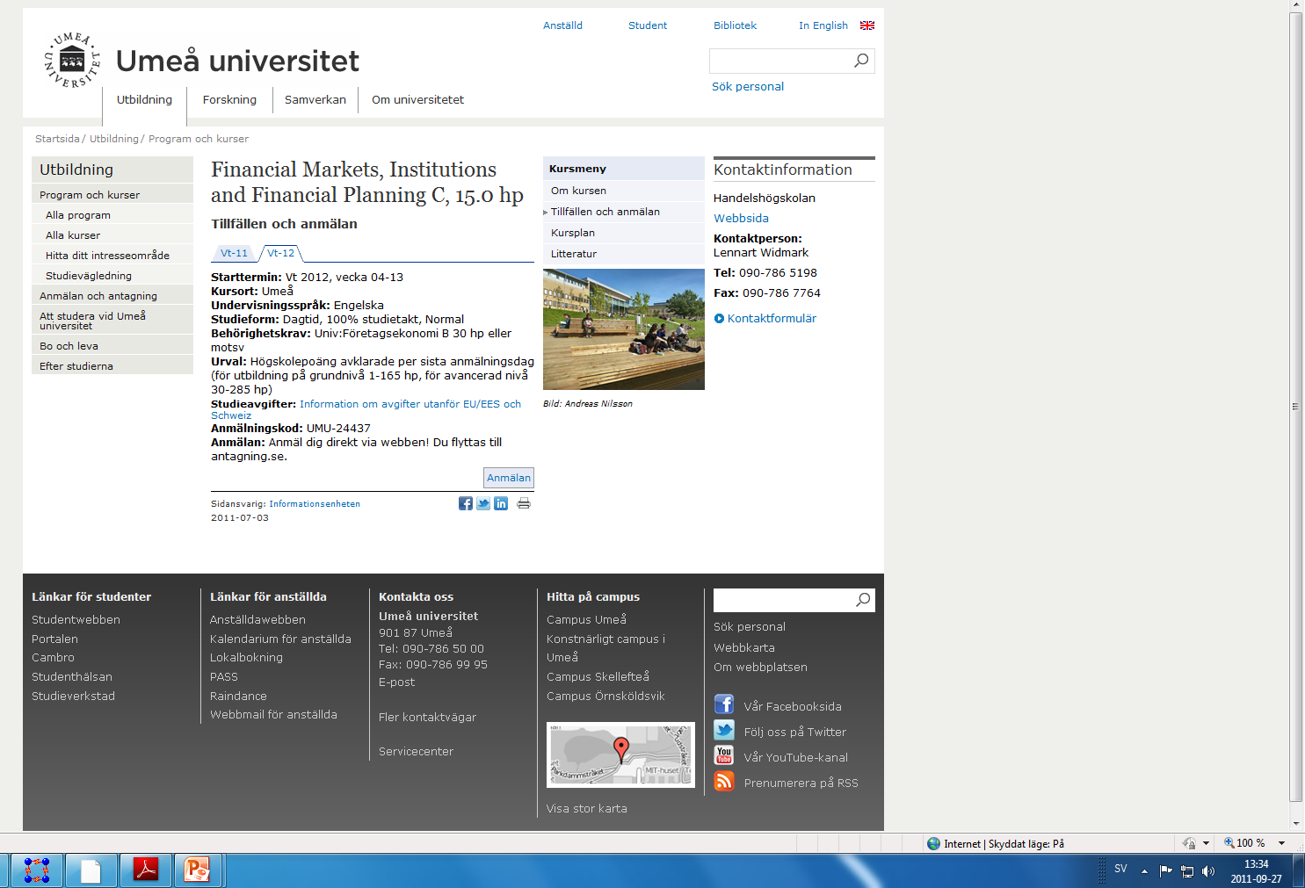1305x888 pixels.
Task: Click the Action Center flag tray icon
Action: tap(1166, 871)
